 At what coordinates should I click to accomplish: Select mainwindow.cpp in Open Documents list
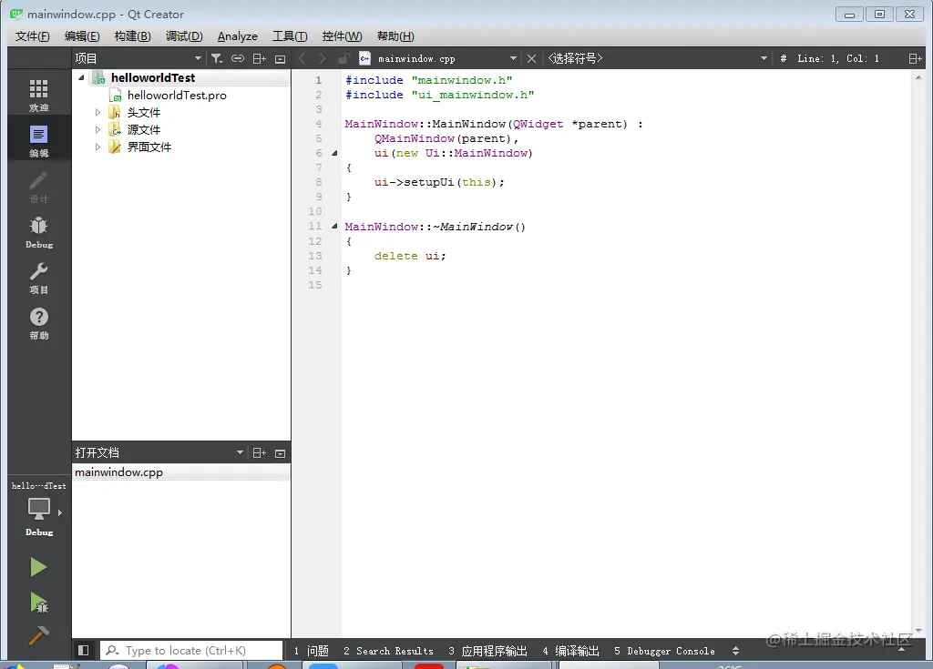click(x=181, y=472)
